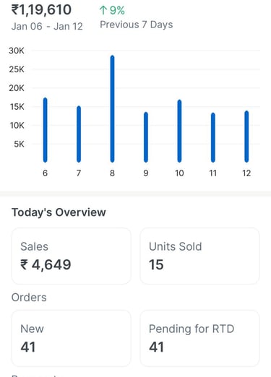Tap the sales bar for day 6

45,130
